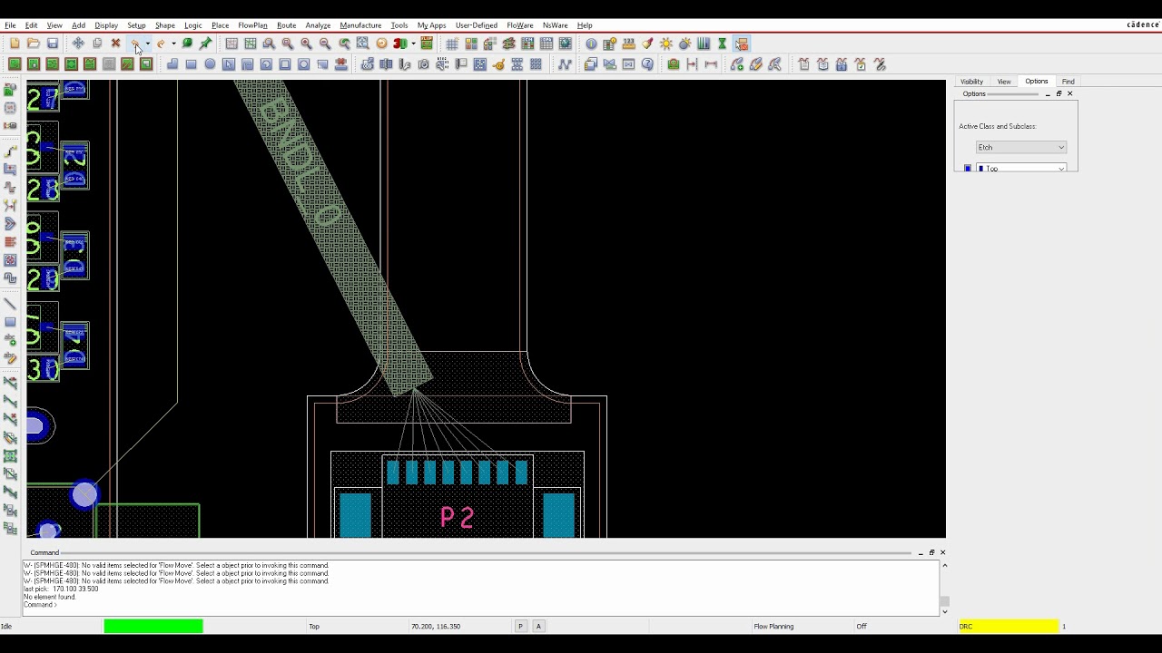Viewport: 1162px width, 653px height.
Task: Click the Flow Planning status bar field
Action: [773, 627]
